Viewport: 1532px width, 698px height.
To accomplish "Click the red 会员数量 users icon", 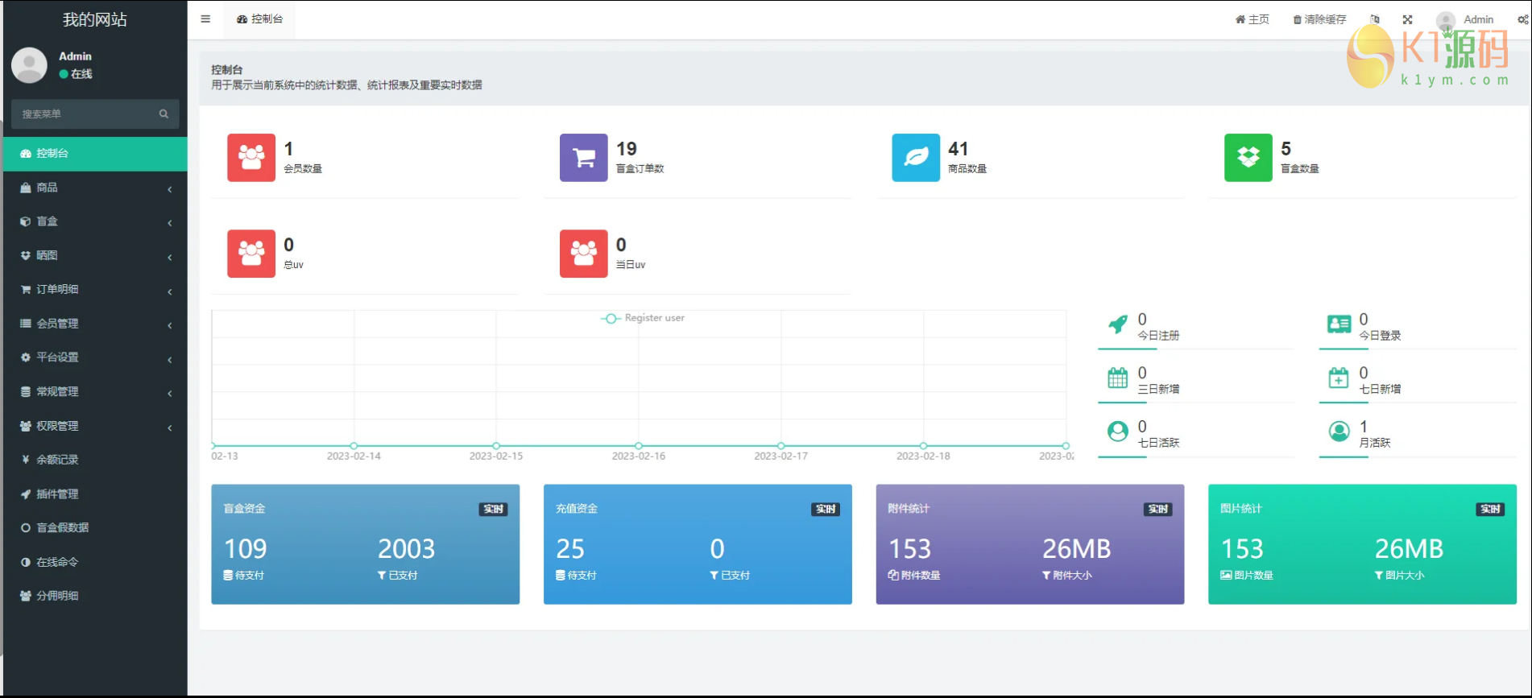I will (x=251, y=158).
